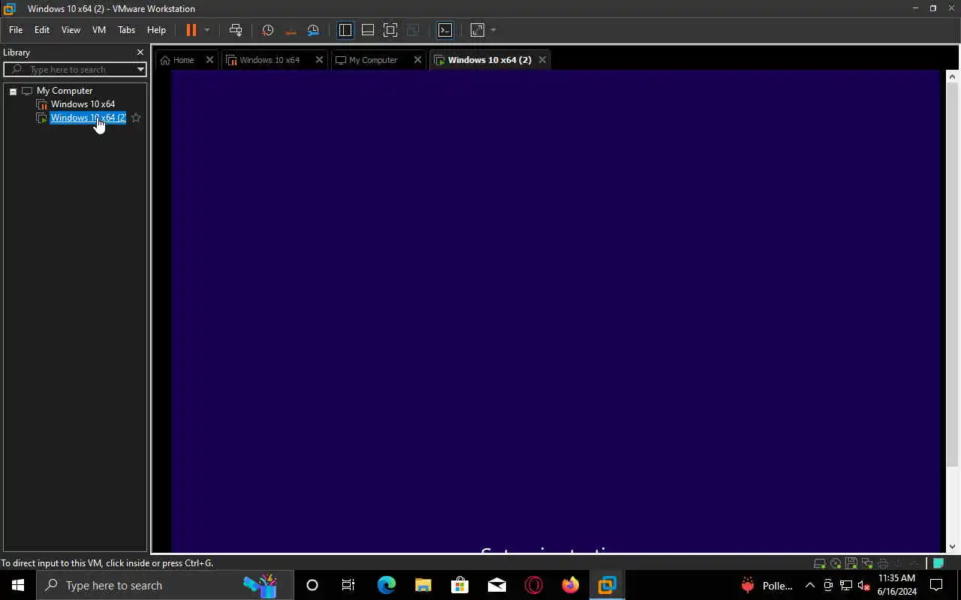Image resolution: width=961 pixels, height=600 pixels.
Task: Click the USB device status bar icon
Action: [x=914, y=563]
